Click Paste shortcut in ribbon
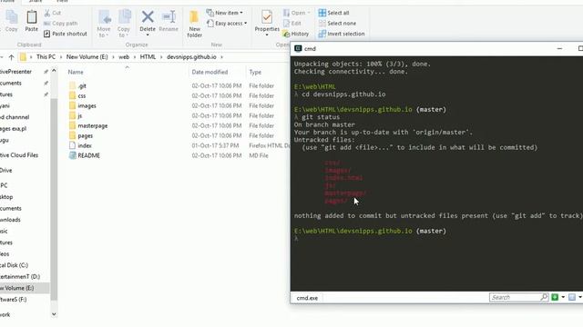Image resolution: width=583 pixels, height=327 pixels. 66,34
